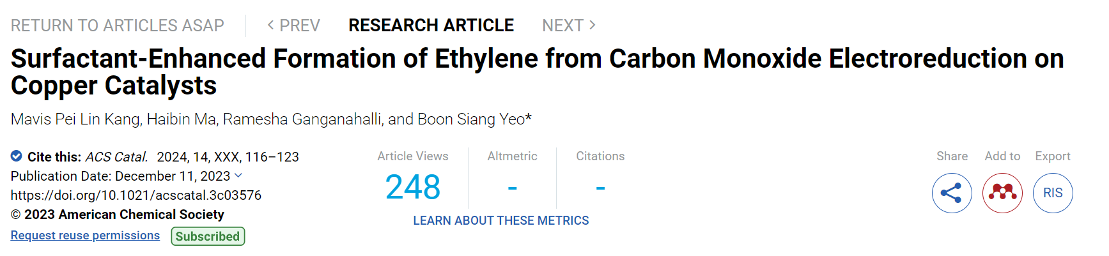Go to PREV article
The height and width of the screenshot is (256, 1109).
coord(293,26)
